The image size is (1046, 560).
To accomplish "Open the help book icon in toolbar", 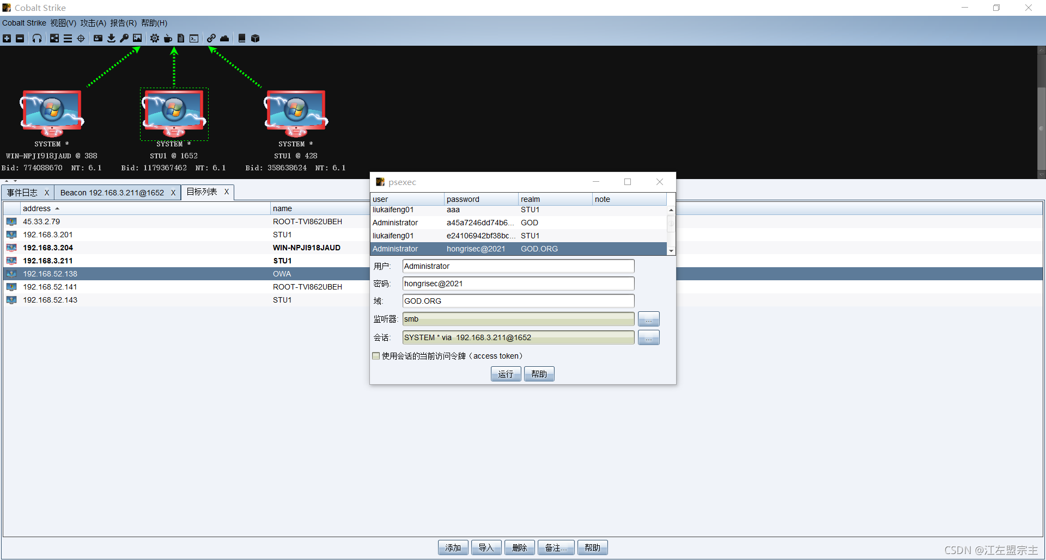I will tap(242, 38).
